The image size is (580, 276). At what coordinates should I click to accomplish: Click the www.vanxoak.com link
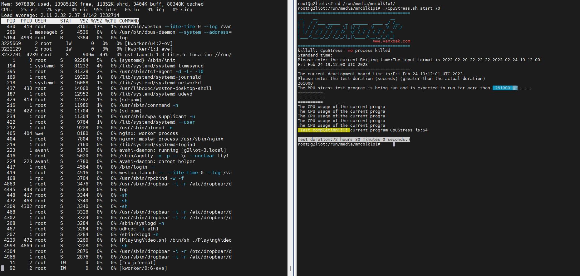pyautogui.click(x=391, y=41)
